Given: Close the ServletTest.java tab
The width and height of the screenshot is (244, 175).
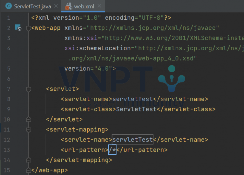Looking at the screenshot, I should click(x=56, y=6).
